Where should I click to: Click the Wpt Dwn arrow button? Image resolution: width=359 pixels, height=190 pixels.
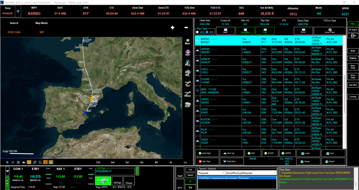pyautogui.click(x=231, y=161)
